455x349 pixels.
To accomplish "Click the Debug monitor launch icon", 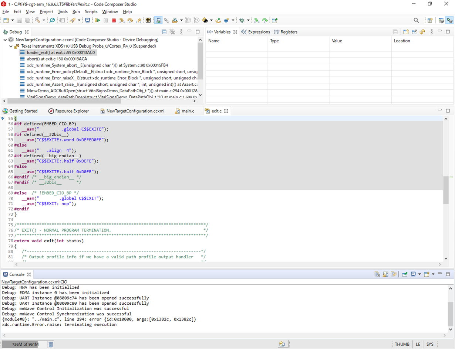I will coord(87,20).
